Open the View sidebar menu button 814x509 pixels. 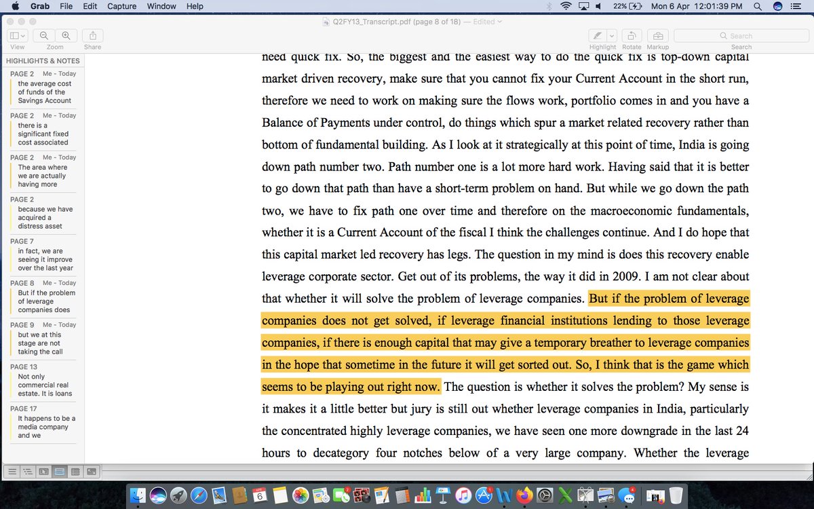[18, 36]
